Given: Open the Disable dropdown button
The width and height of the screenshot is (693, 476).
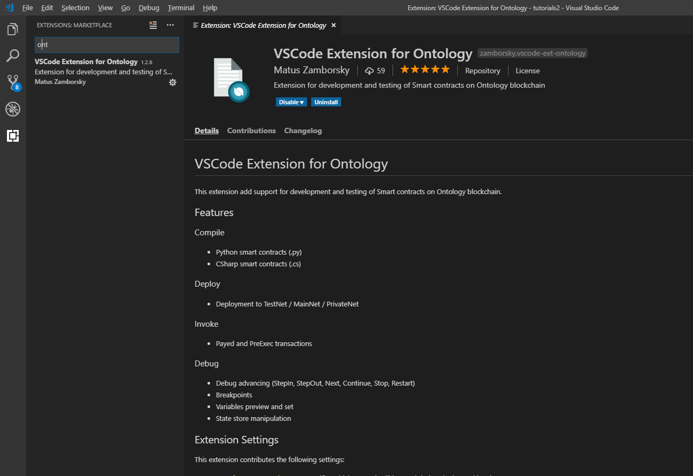Looking at the screenshot, I should (x=291, y=102).
